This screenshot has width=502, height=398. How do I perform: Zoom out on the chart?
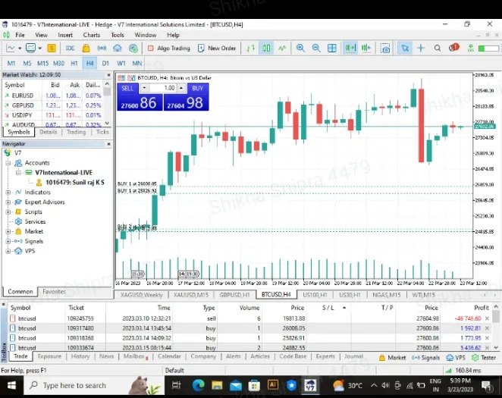point(316,49)
